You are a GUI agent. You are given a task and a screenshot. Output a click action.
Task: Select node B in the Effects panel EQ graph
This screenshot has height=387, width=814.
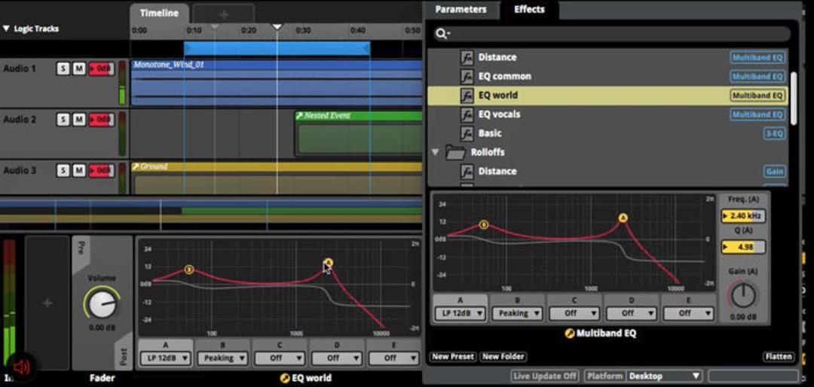(484, 224)
